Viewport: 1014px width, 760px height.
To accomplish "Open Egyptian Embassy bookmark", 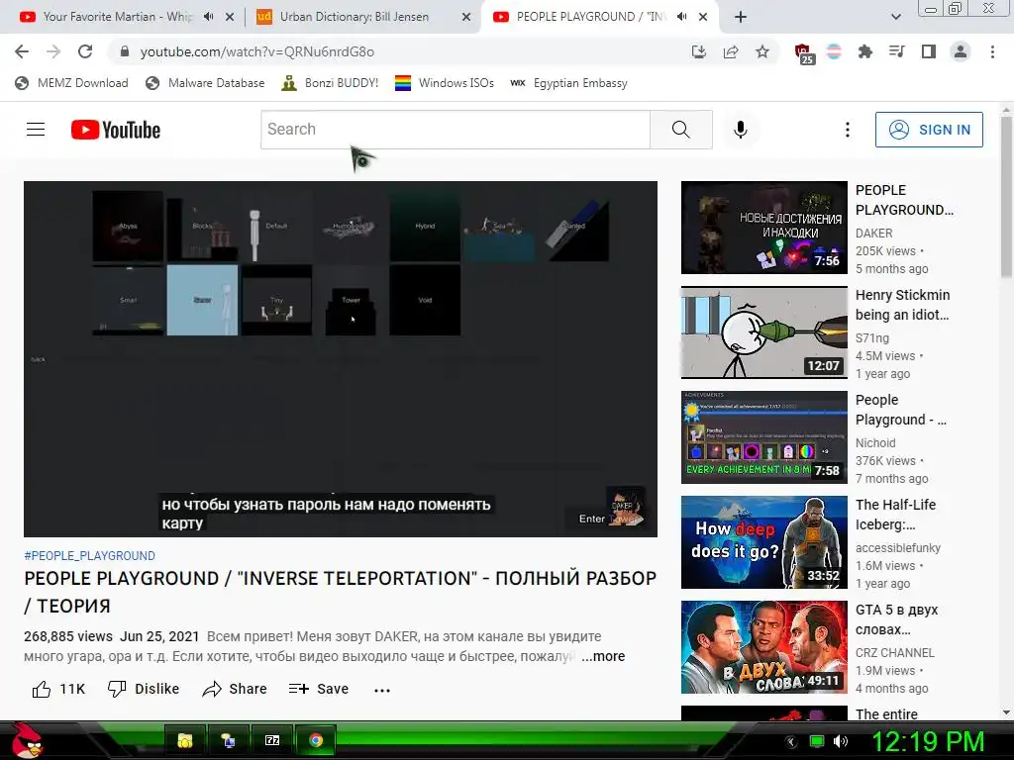I will coord(569,83).
